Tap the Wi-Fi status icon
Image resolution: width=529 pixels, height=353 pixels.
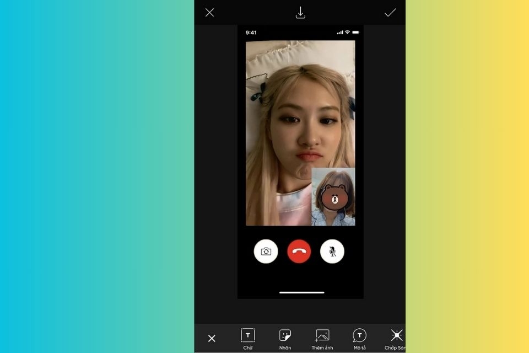[347, 33]
